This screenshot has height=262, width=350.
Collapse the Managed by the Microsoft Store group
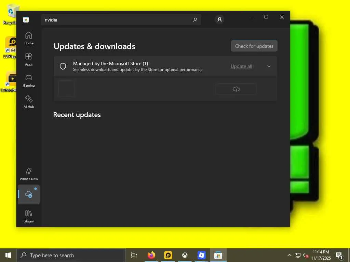(x=269, y=66)
